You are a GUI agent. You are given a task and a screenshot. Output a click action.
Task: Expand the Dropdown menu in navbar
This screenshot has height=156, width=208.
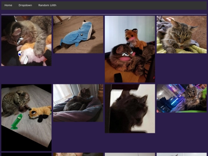[x=25, y=5]
